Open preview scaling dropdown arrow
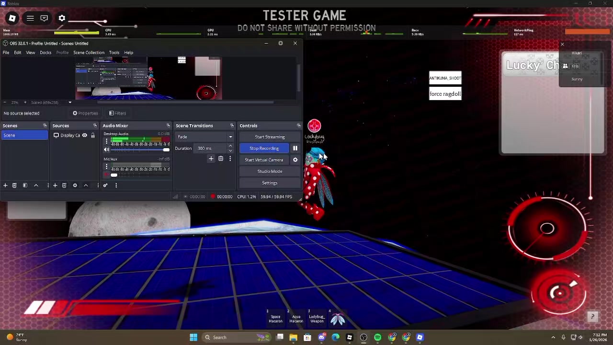 (70, 103)
